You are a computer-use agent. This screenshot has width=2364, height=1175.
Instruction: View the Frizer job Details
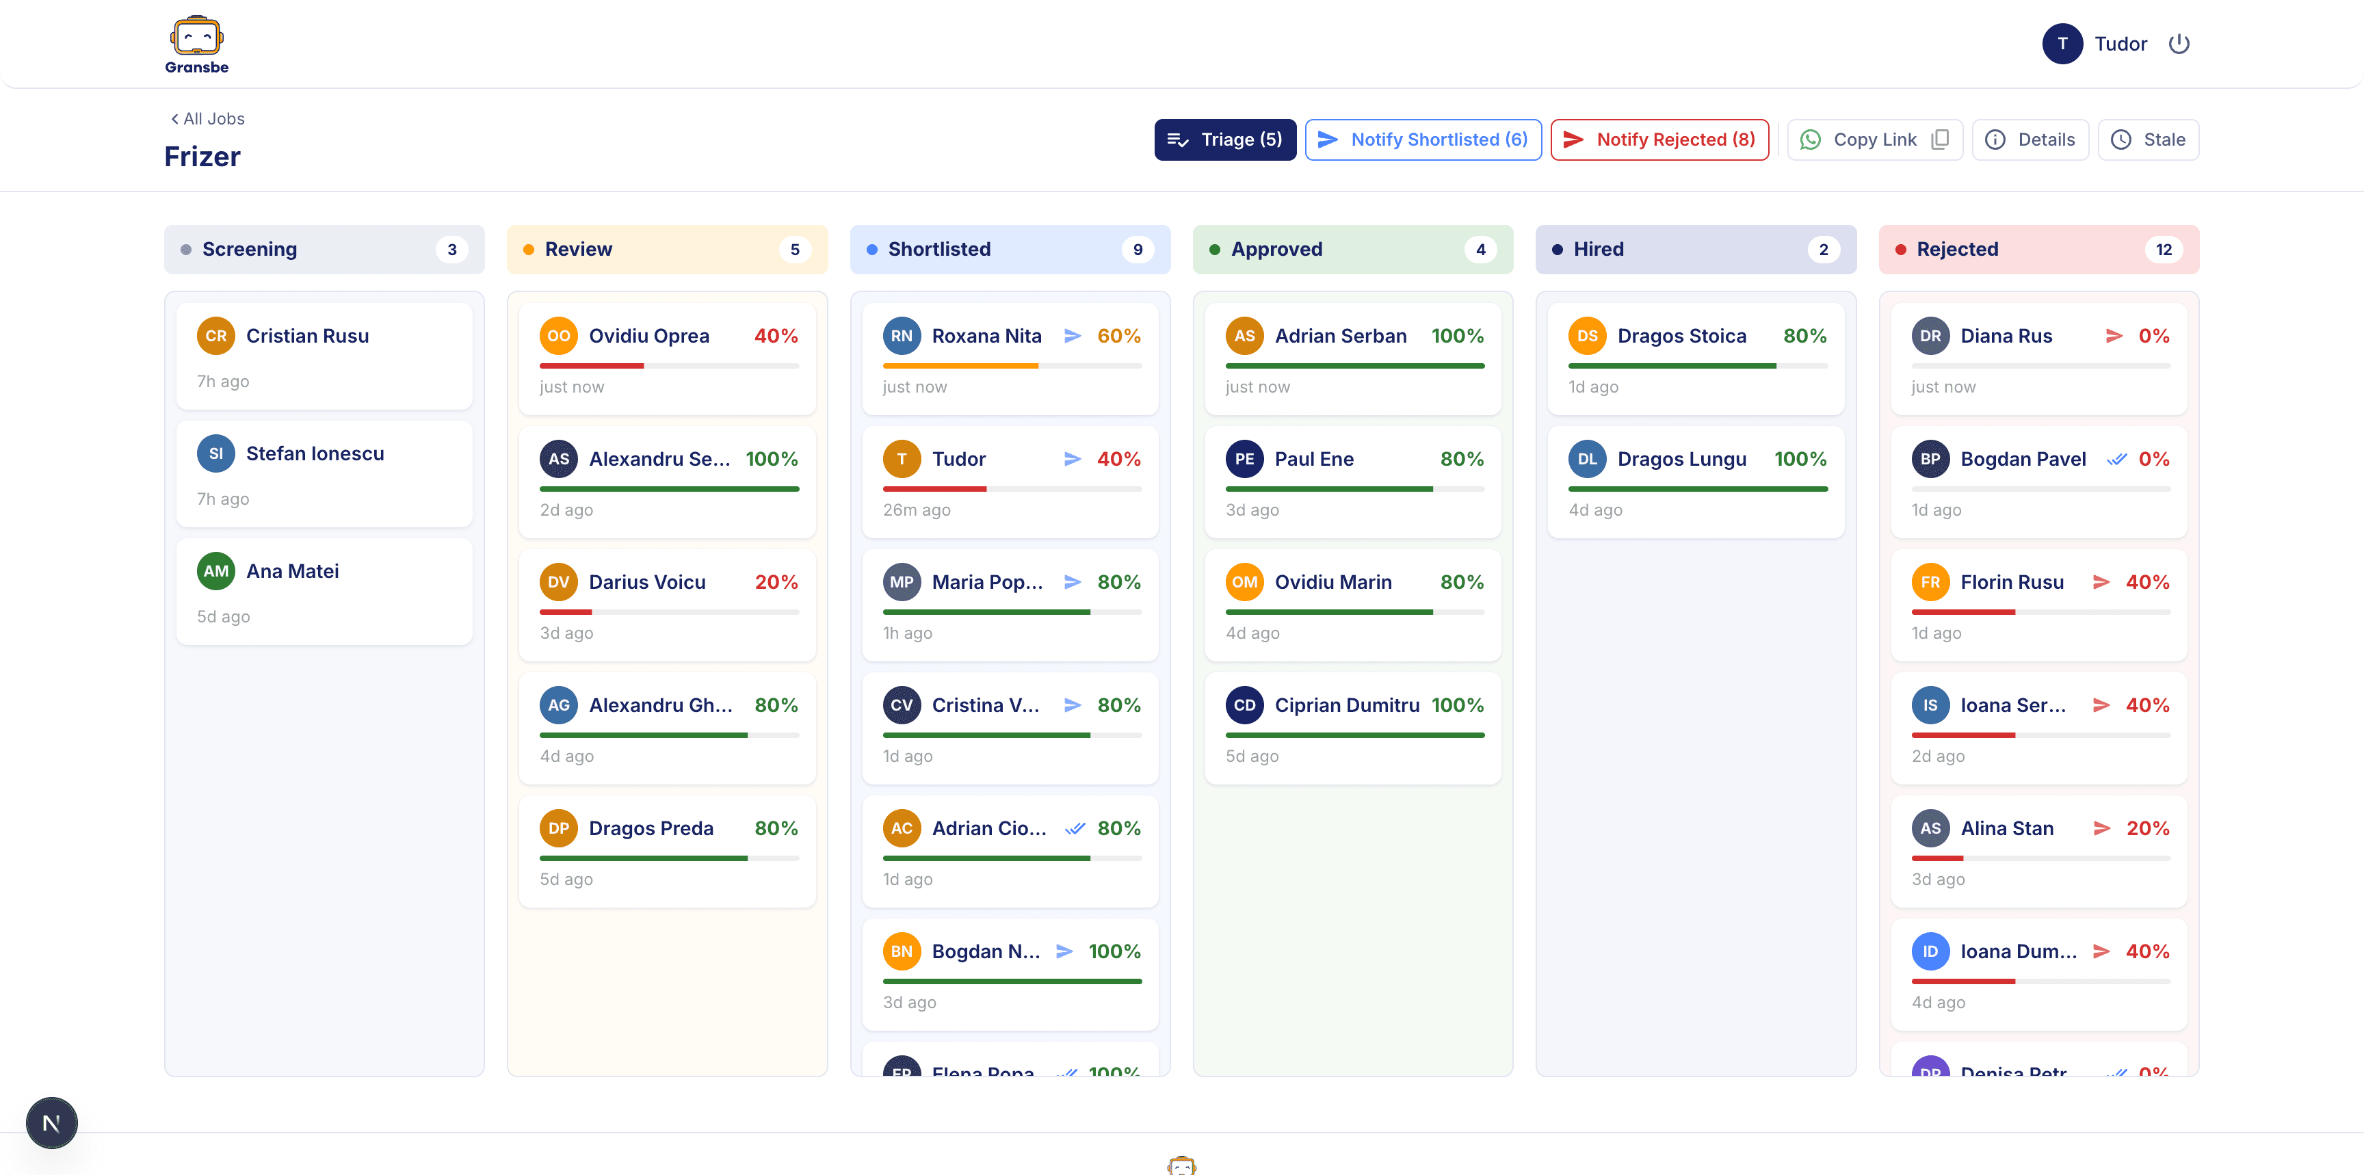pos(2030,140)
